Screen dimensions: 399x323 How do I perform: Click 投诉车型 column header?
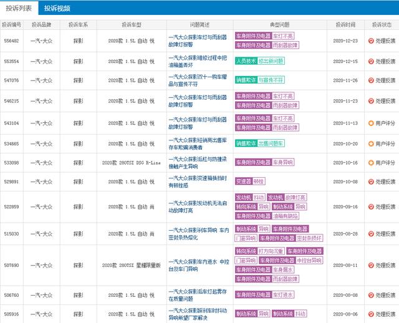click(132, 25)
